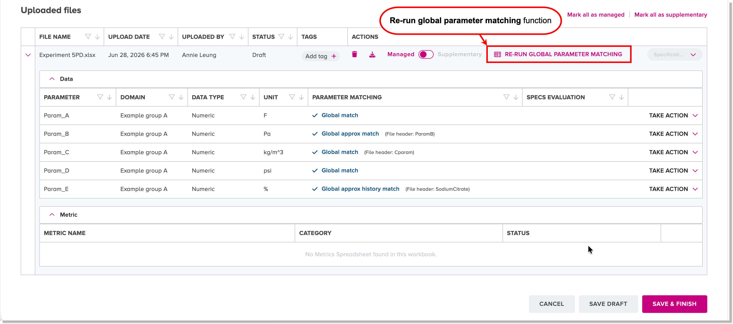Filter the UPLOAD DATE column
The image size is (733, 324).
click(x=162, y=37)
